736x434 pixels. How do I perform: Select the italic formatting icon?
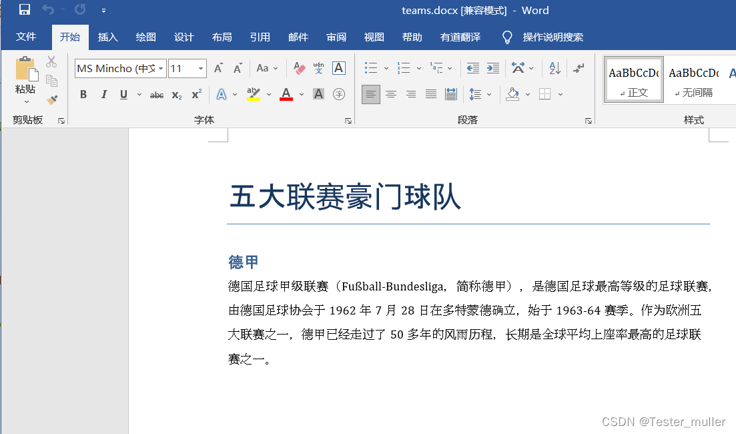[104, 94]
